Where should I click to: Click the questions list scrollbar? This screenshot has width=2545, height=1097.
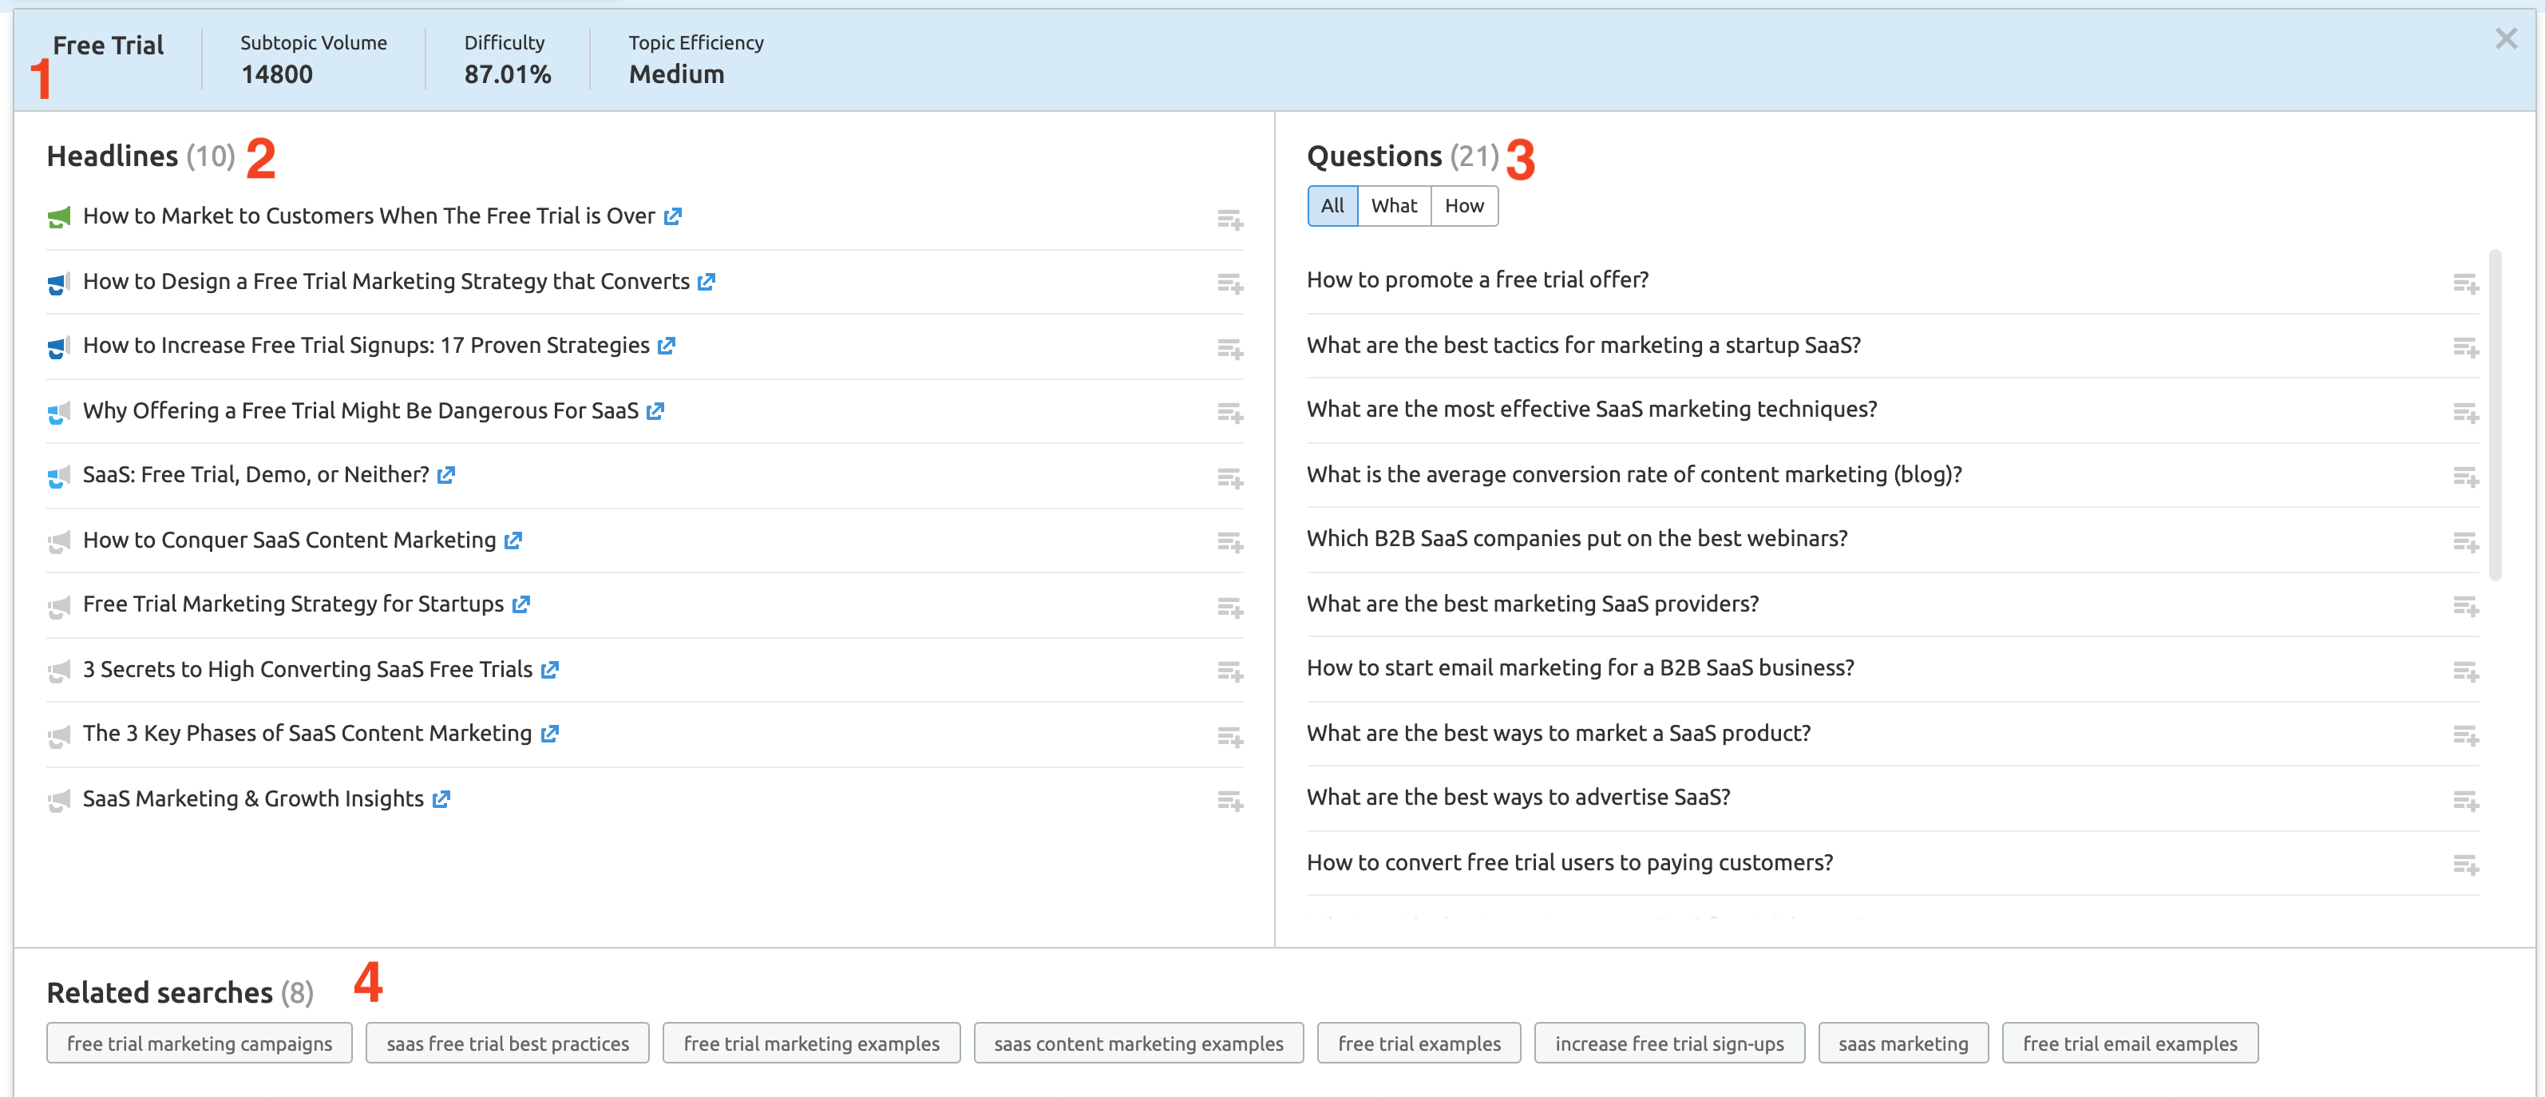[2494, 415]
